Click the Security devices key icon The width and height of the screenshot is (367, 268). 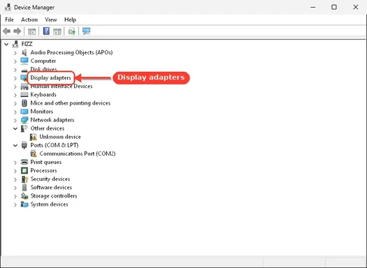tap(24, 179)
